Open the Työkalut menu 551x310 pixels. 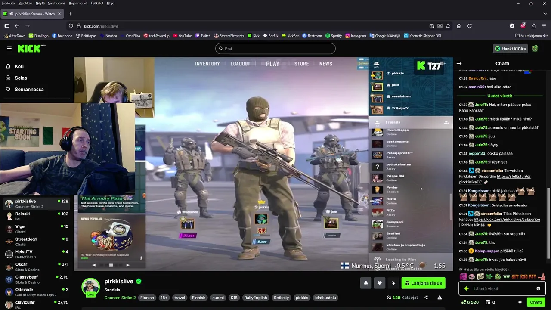click(x=97, y=3)
